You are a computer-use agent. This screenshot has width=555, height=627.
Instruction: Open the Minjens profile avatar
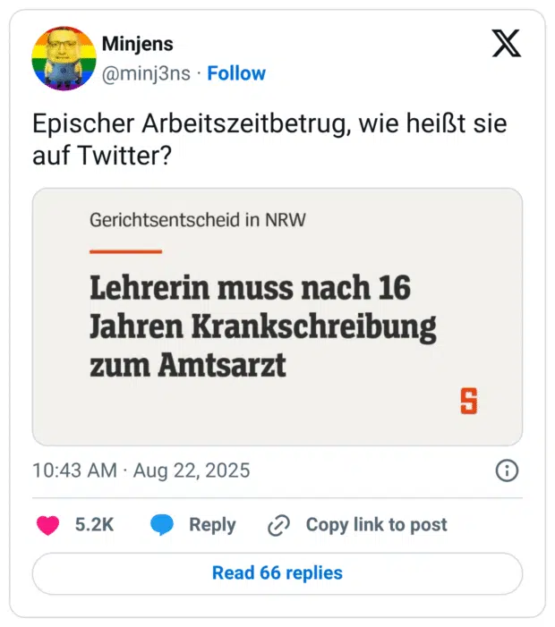pyautogui.click(x=64, y=58)
